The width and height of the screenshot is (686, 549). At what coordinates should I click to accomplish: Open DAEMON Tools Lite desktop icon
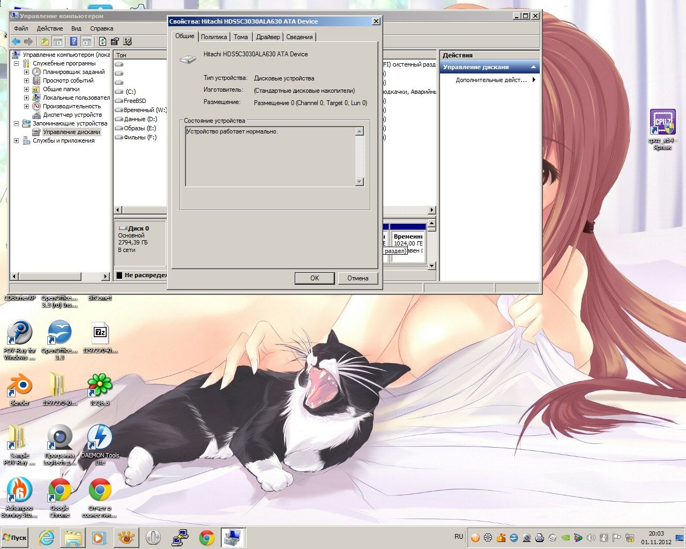(x=100, y=444)
